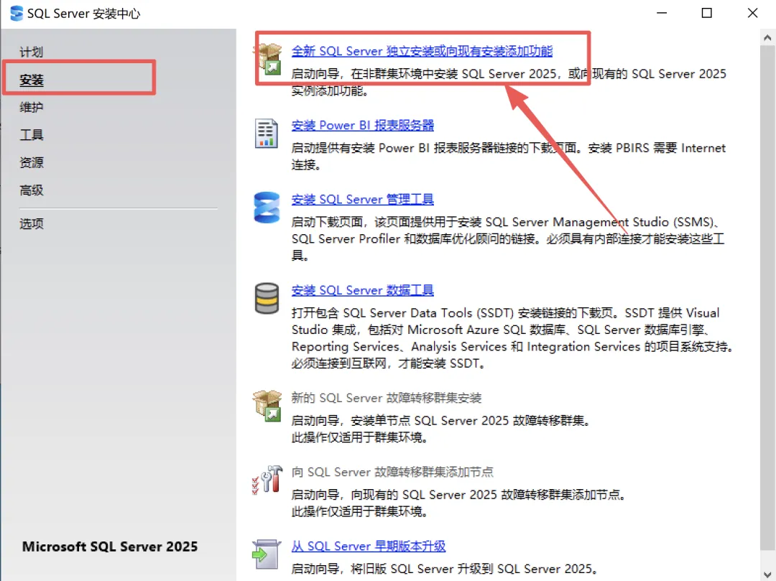Select the 安装 page in the sidebar
This screenshot has width=776, height=581.
tap(31, 80)
